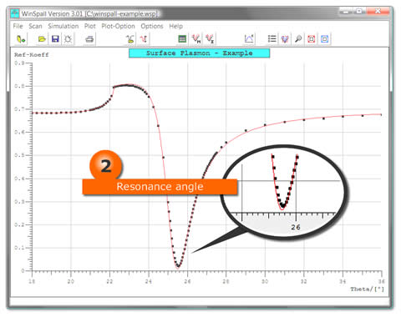Open the File menu
This screenshot has height=317, width=401.
click(18, 26)
